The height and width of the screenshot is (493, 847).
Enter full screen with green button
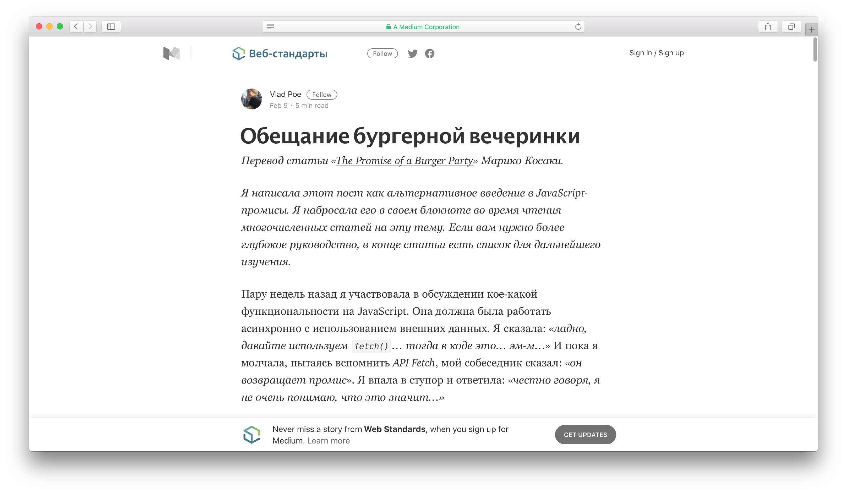pos(60,26)
